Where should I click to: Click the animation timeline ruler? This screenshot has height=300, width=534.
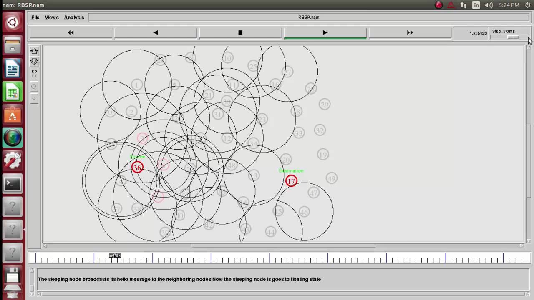tap(279, 258)
